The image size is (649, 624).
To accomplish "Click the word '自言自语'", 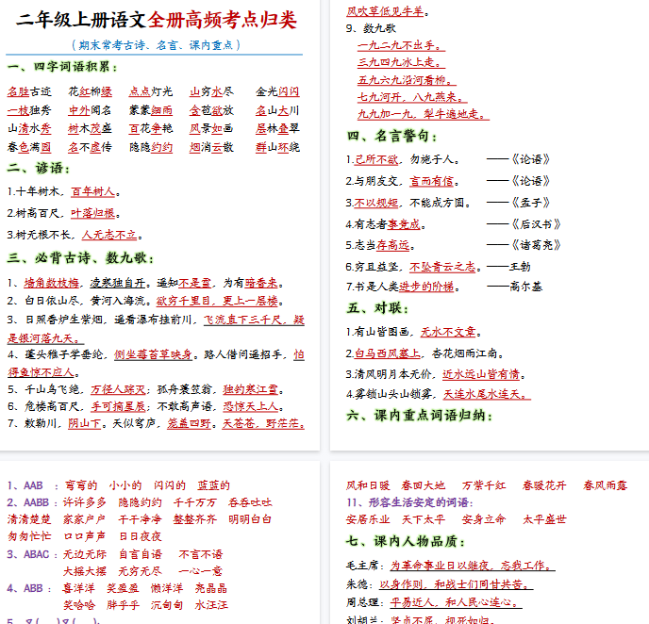I will [x=141, y=554].
